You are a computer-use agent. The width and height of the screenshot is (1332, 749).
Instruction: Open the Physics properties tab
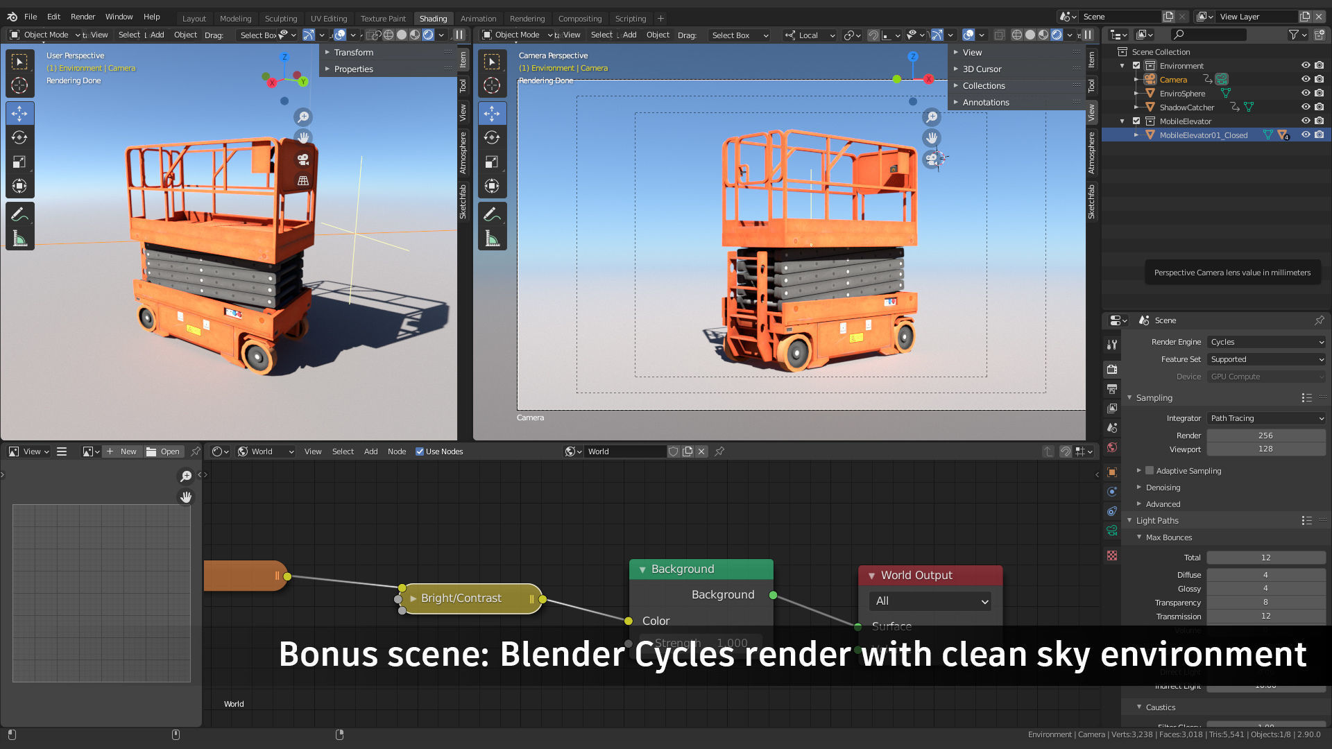click(x=1112, y=492)
